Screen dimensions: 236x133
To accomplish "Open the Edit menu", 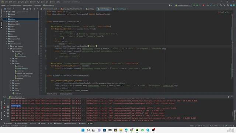I will (x=10, y=2).
